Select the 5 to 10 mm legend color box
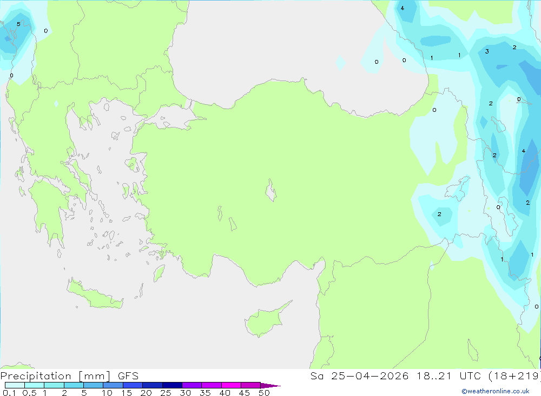Screen dimensions: 541x396 pyautogui.click(x=94, y=385)
